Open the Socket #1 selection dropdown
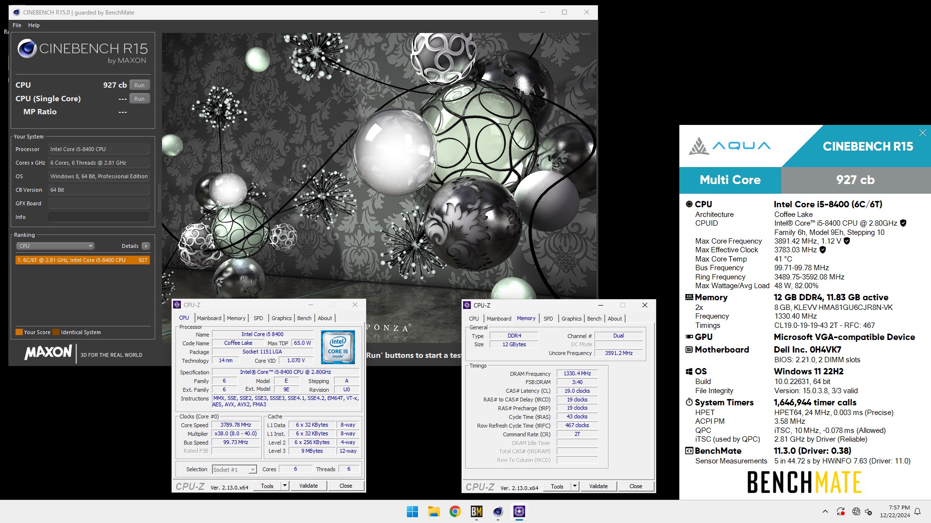Screen dimensions: 931x523 pyautogui.click(x=234, y=470)
